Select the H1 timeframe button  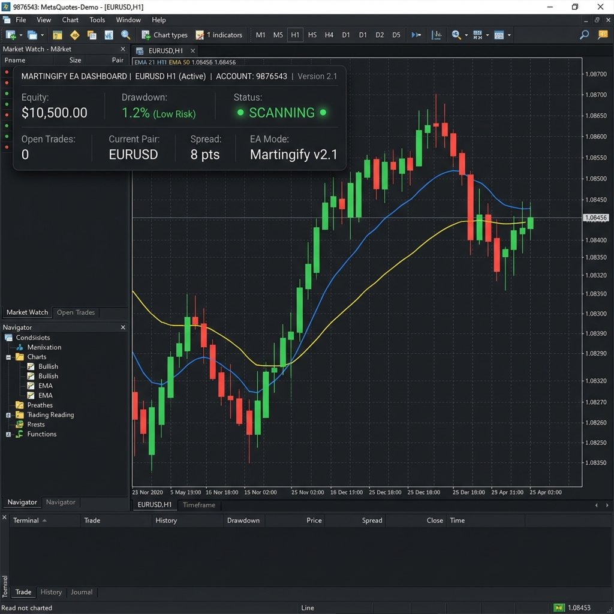click(x=295, y=35)
